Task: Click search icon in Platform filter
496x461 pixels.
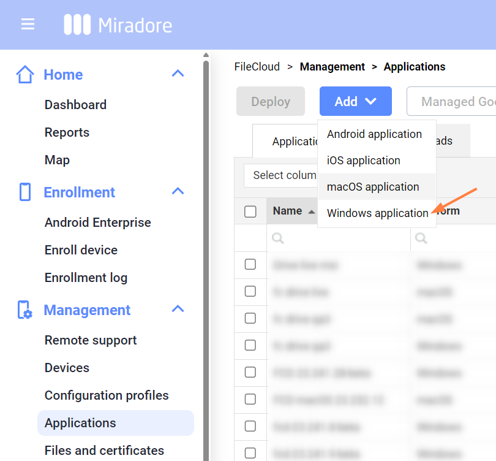Action: tap(422, 238)
